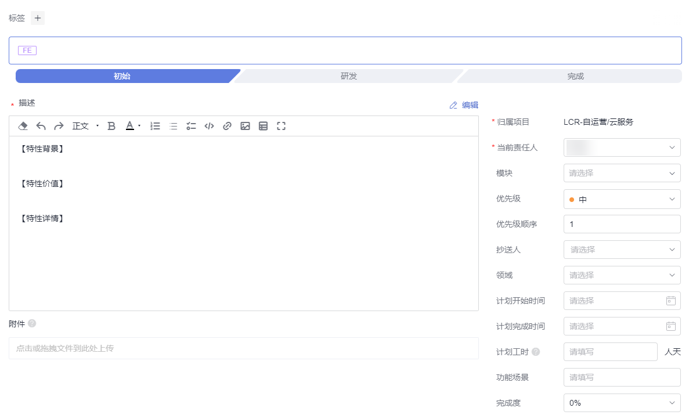Viewport: 689px width, 415px height.
Task: Expand the 完成度 percentage dropdown
Action: [622, 403]
